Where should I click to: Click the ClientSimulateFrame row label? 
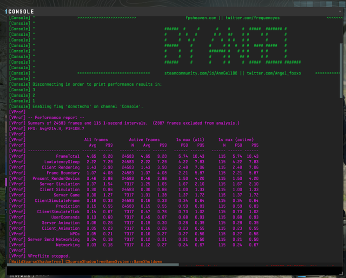(x=57, y=200)
